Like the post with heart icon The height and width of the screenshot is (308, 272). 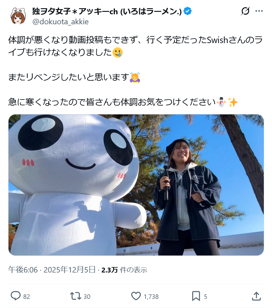point(136,296)
